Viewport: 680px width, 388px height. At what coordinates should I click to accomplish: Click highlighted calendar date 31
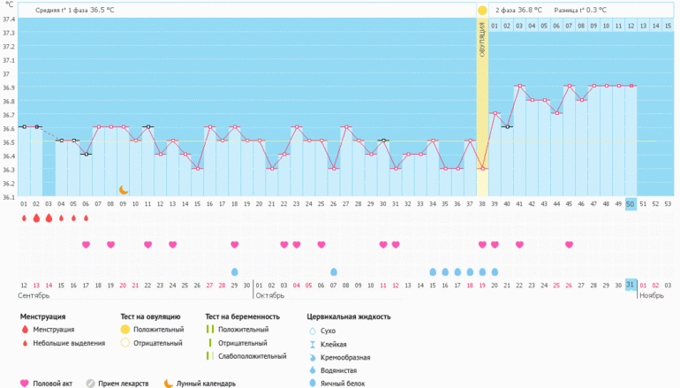pos(631,285)
